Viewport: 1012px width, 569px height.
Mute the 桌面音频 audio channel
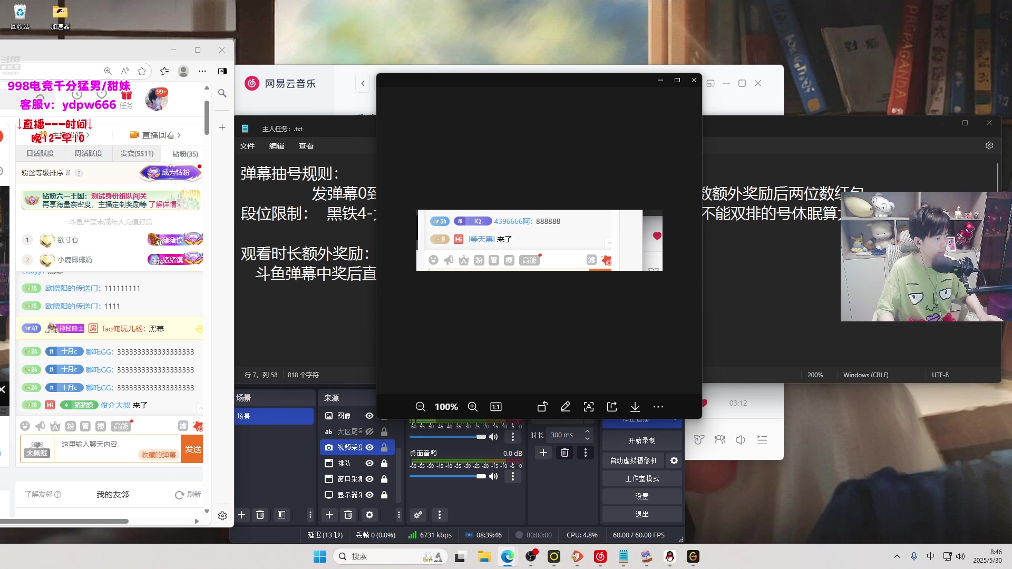tap(493, 476)
